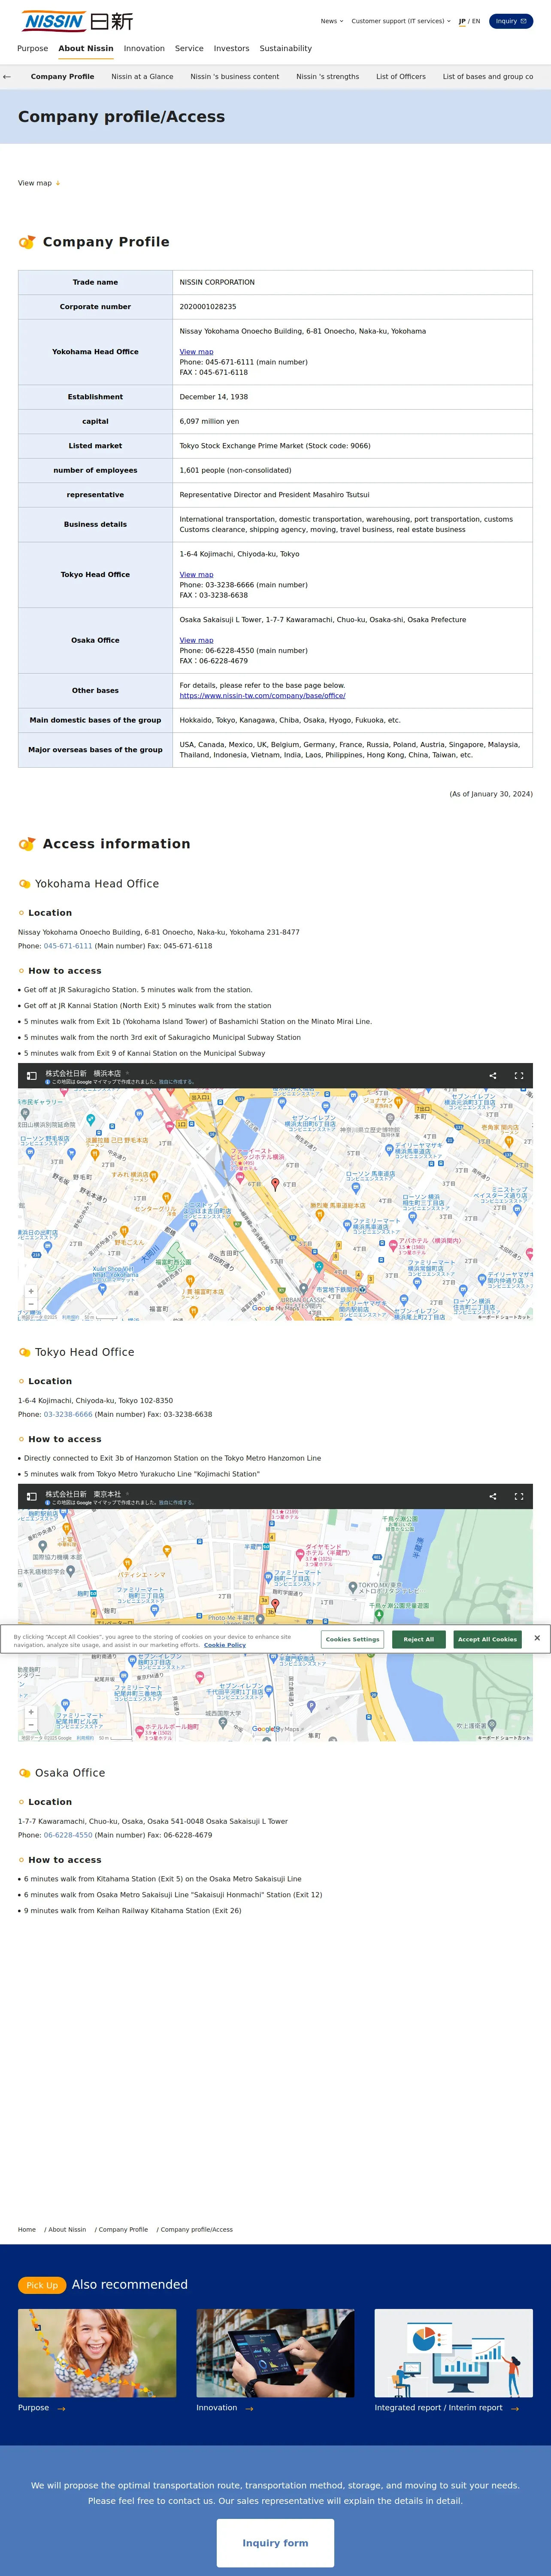Open the tablet Innovation thumbnail

[x=275, y=2353]
